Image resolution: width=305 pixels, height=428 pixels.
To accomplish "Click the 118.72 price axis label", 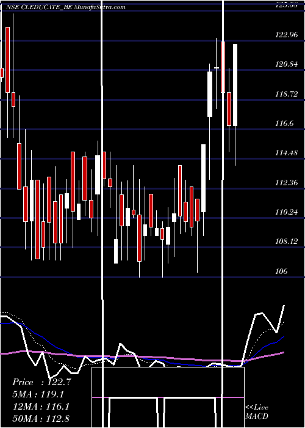I will [286, 94].
